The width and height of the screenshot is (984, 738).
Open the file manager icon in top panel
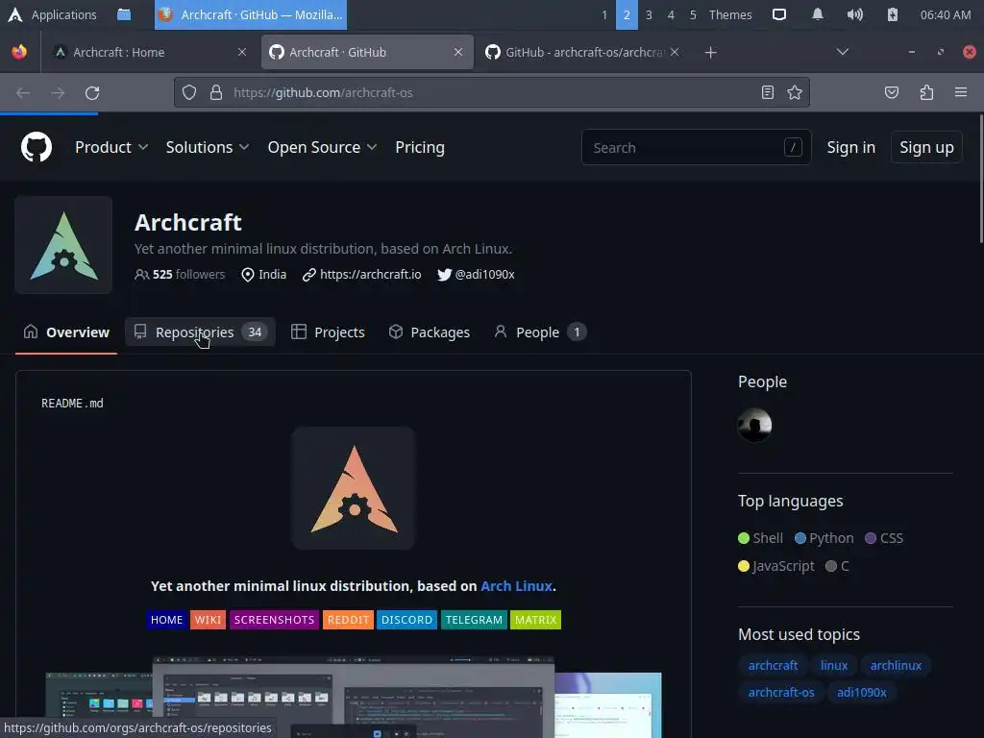124,14
